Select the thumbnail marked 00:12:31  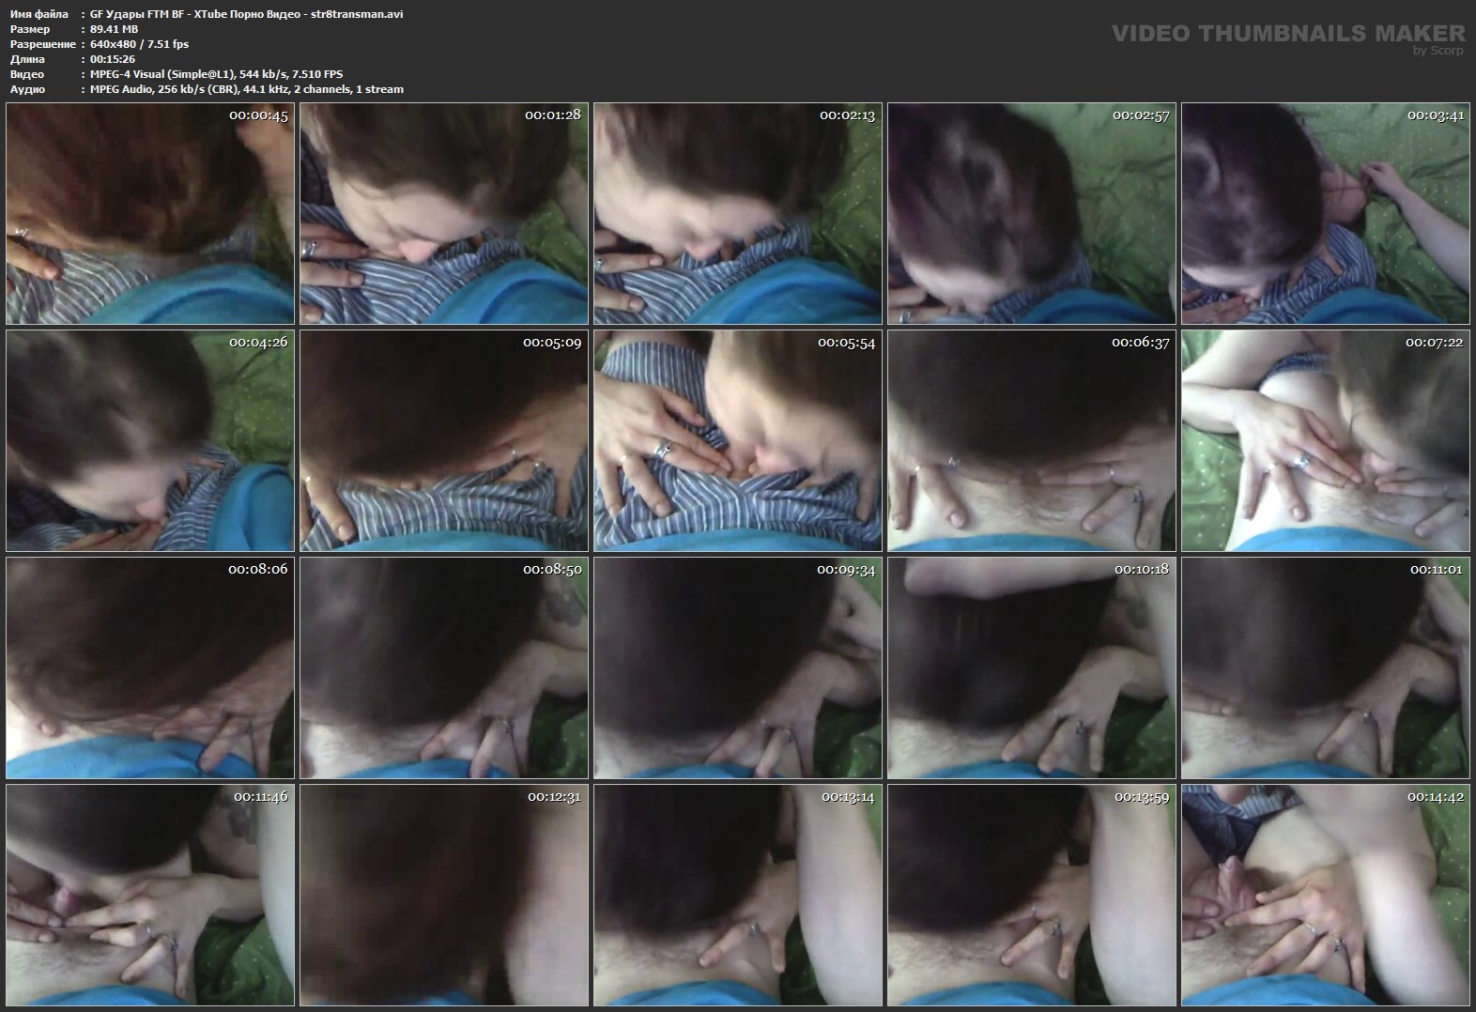pyautogui.click(x=444, y=896)
